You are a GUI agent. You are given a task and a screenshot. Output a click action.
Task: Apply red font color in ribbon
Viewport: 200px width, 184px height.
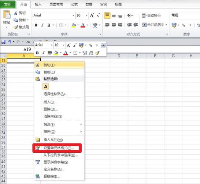(83, 25)
